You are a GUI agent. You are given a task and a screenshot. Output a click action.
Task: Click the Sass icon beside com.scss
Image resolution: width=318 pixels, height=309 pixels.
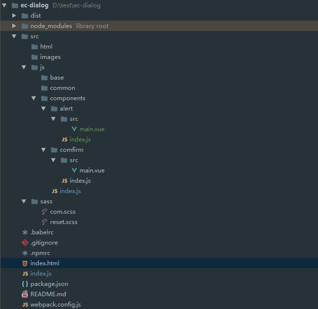(x=45, y=212)
